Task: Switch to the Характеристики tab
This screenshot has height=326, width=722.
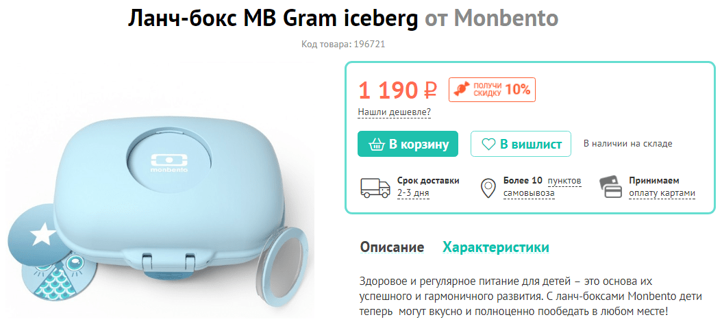Action: [496, 247]
